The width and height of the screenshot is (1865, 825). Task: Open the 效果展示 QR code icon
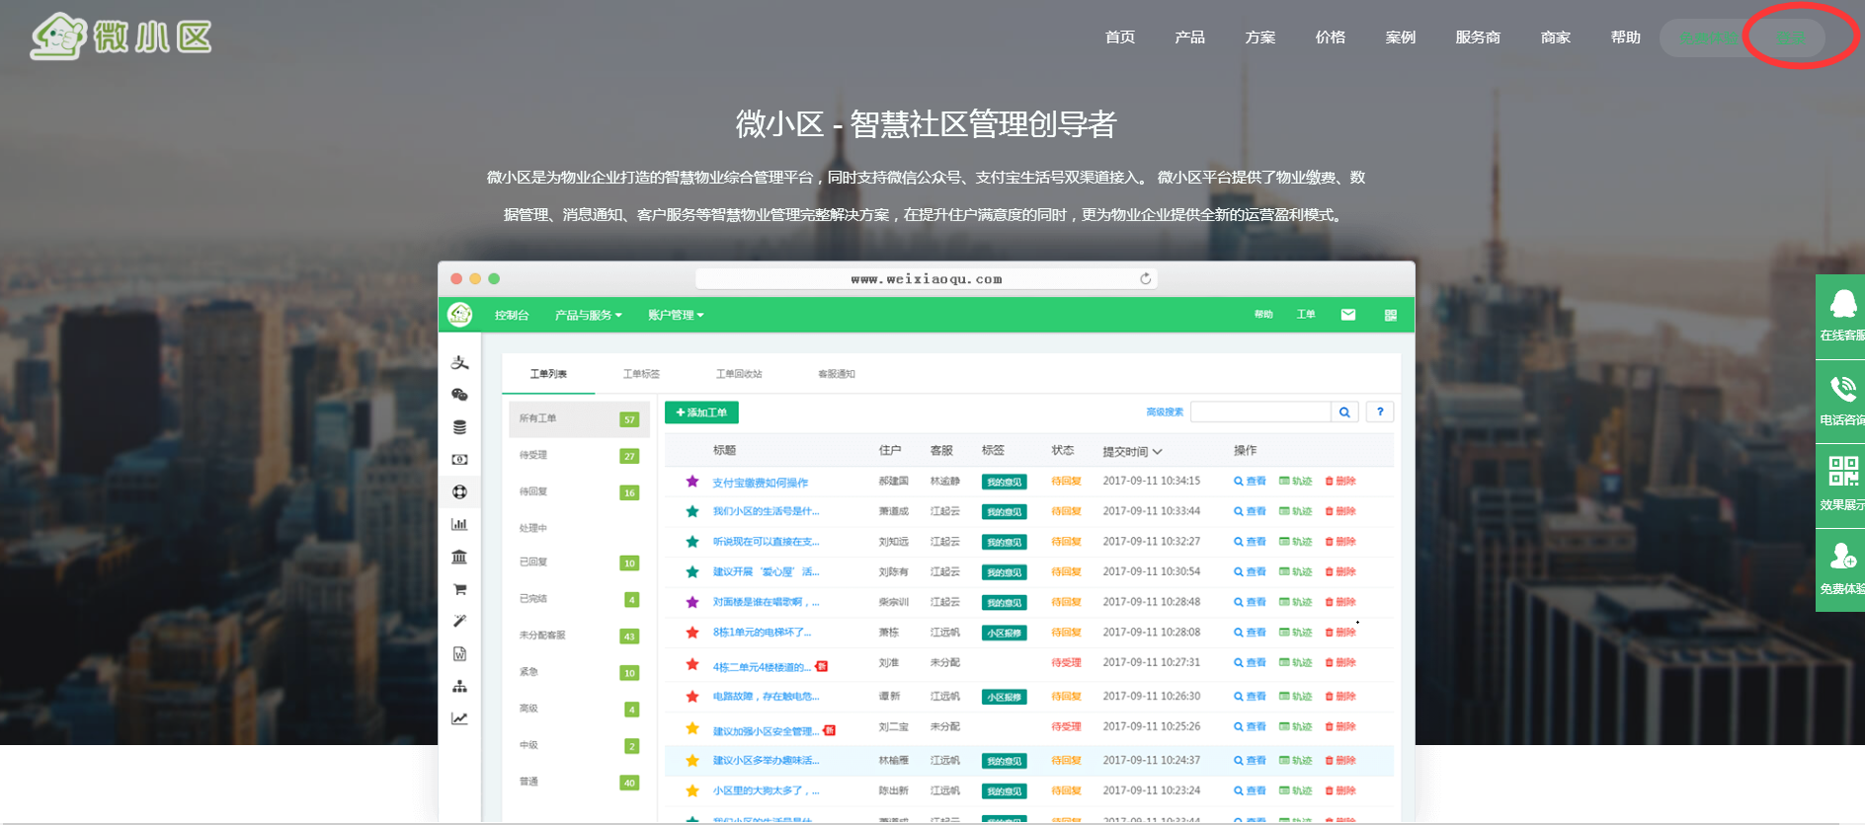pos(1842,472)
